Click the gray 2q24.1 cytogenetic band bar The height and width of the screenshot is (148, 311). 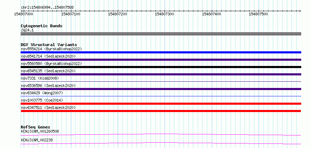(161, 34)
